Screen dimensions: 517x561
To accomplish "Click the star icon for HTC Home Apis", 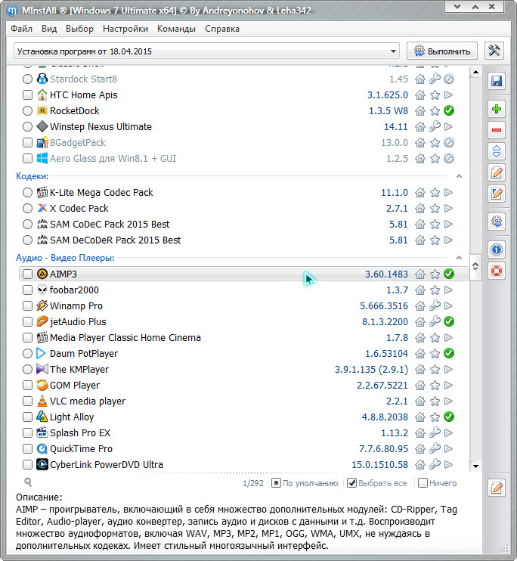I will click(x=435, y=95).
